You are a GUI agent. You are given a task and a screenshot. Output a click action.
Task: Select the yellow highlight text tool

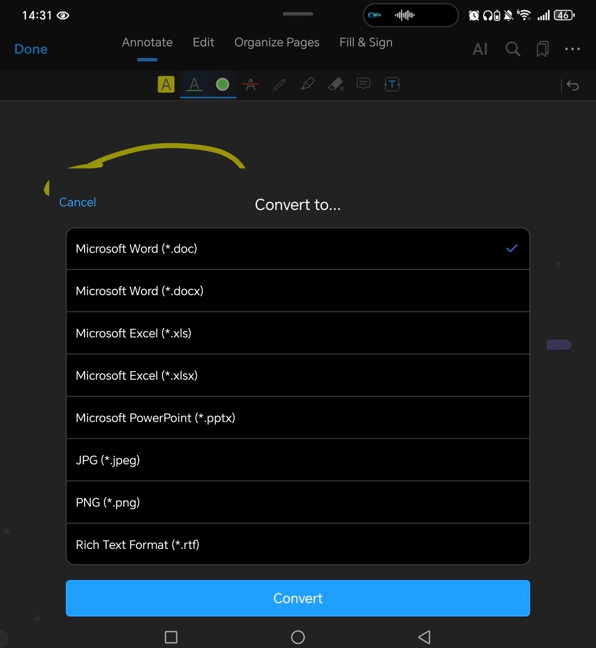coord(166,84)
